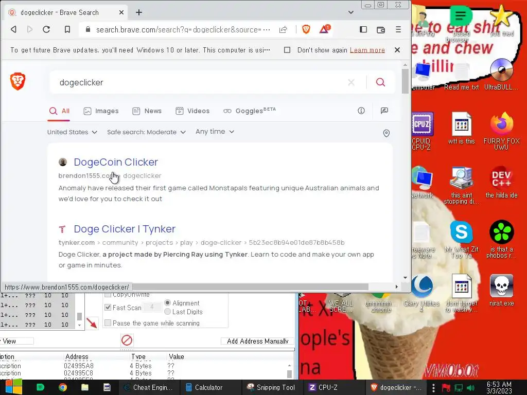The height and width of the screenshot is (395, 527).
Task: Open the Safe search: Moderate dropdown
Action: (146, 132)
